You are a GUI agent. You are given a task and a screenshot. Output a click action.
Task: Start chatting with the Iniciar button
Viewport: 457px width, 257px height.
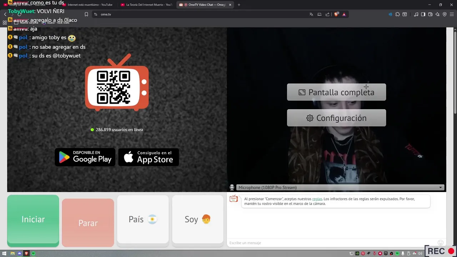33,220
